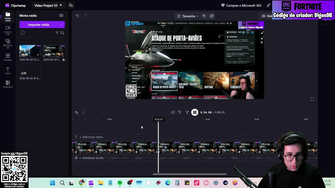Screen dimensions: 335x188
Task: Pause the video playback
Action: point(195,112)
